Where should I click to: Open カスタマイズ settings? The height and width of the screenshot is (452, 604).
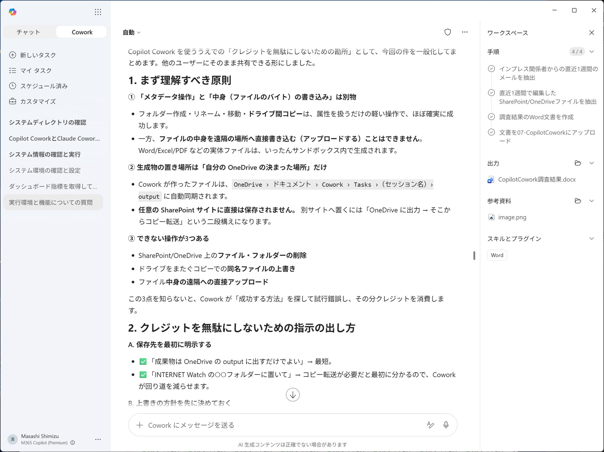[x=38, y=101]
